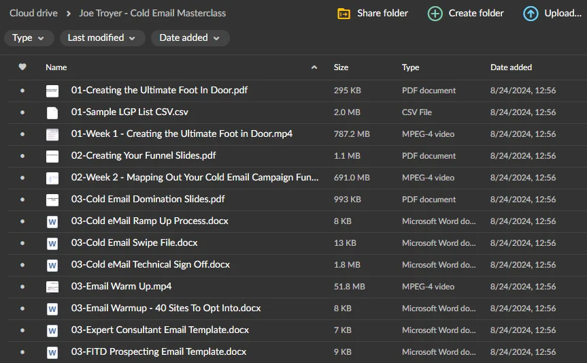Toggle favorite dot for 03-Cold Email Domination Slides.pdf

(22, 199)
